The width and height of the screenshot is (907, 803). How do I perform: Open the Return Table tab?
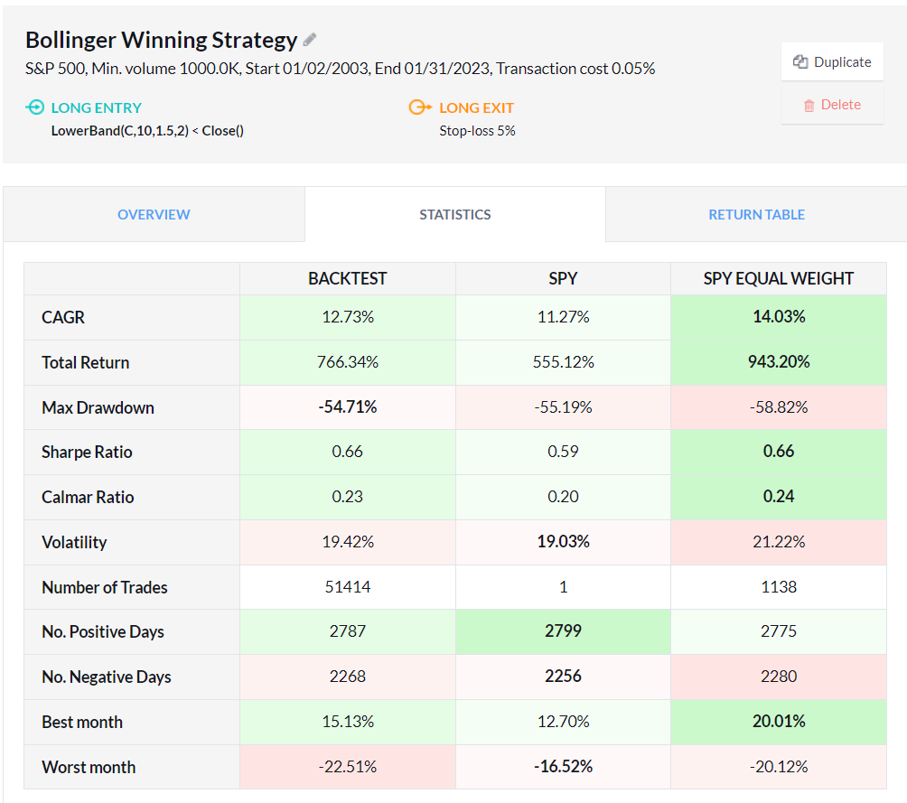(756, 214)
